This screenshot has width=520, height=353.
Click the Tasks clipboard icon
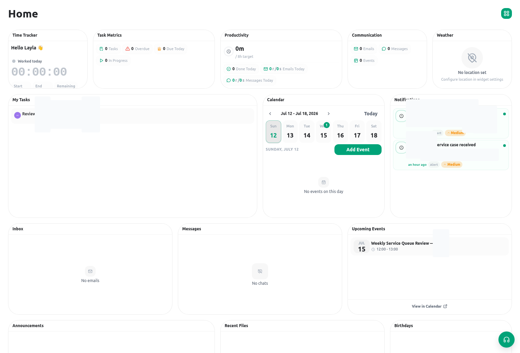coord(101,49)
